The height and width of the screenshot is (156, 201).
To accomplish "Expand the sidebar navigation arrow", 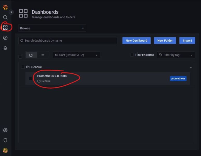I will (x=11, y=12).
